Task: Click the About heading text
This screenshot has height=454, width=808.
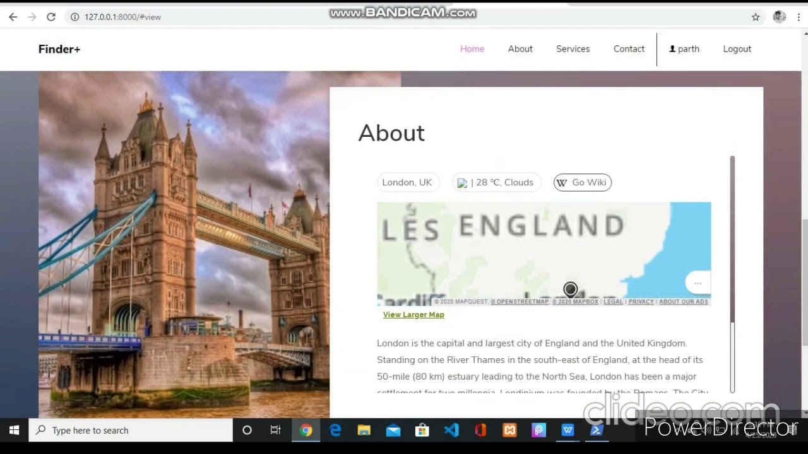Action: pyautogui.click(x=391, y=133)
